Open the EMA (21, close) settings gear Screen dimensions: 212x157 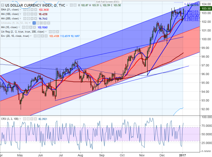click(x=28, y=9)
